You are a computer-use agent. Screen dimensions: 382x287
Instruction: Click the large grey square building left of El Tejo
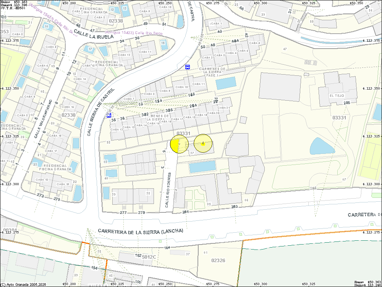pos(280,86)
